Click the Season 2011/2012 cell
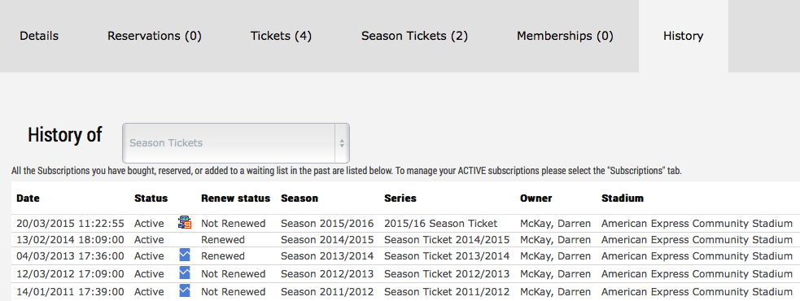 [x=327, y=292]
